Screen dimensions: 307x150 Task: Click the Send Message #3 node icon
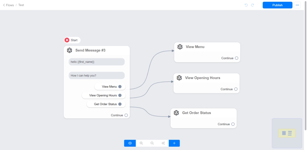coord(70,50)
